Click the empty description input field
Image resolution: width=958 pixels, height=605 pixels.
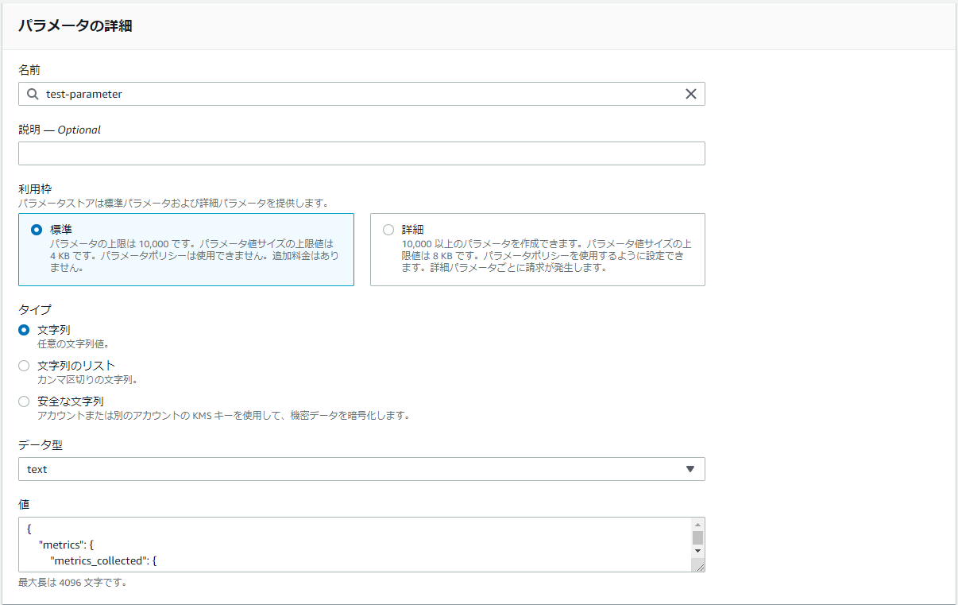click(x=361, y=153)
